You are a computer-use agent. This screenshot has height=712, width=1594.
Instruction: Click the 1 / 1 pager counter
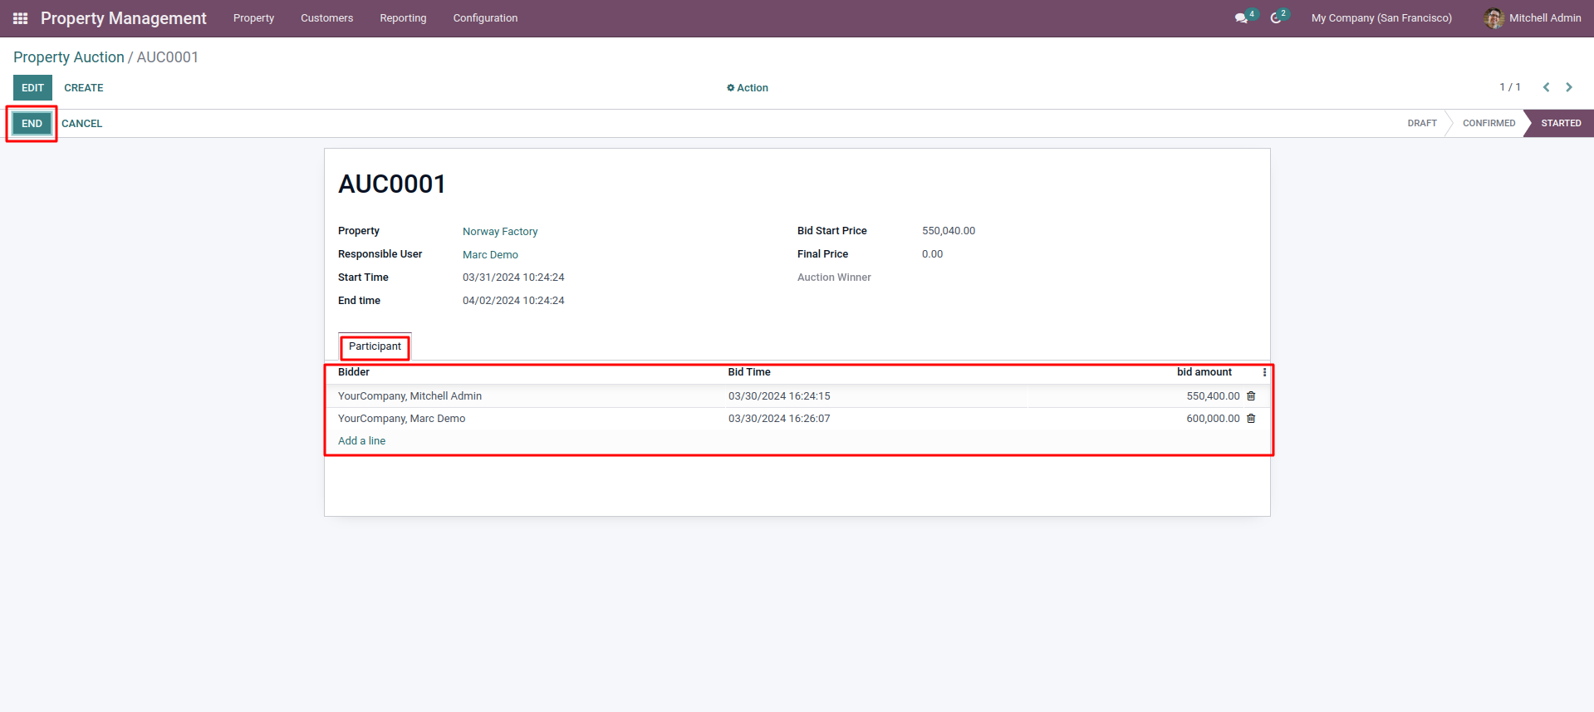coord(1510,87)
